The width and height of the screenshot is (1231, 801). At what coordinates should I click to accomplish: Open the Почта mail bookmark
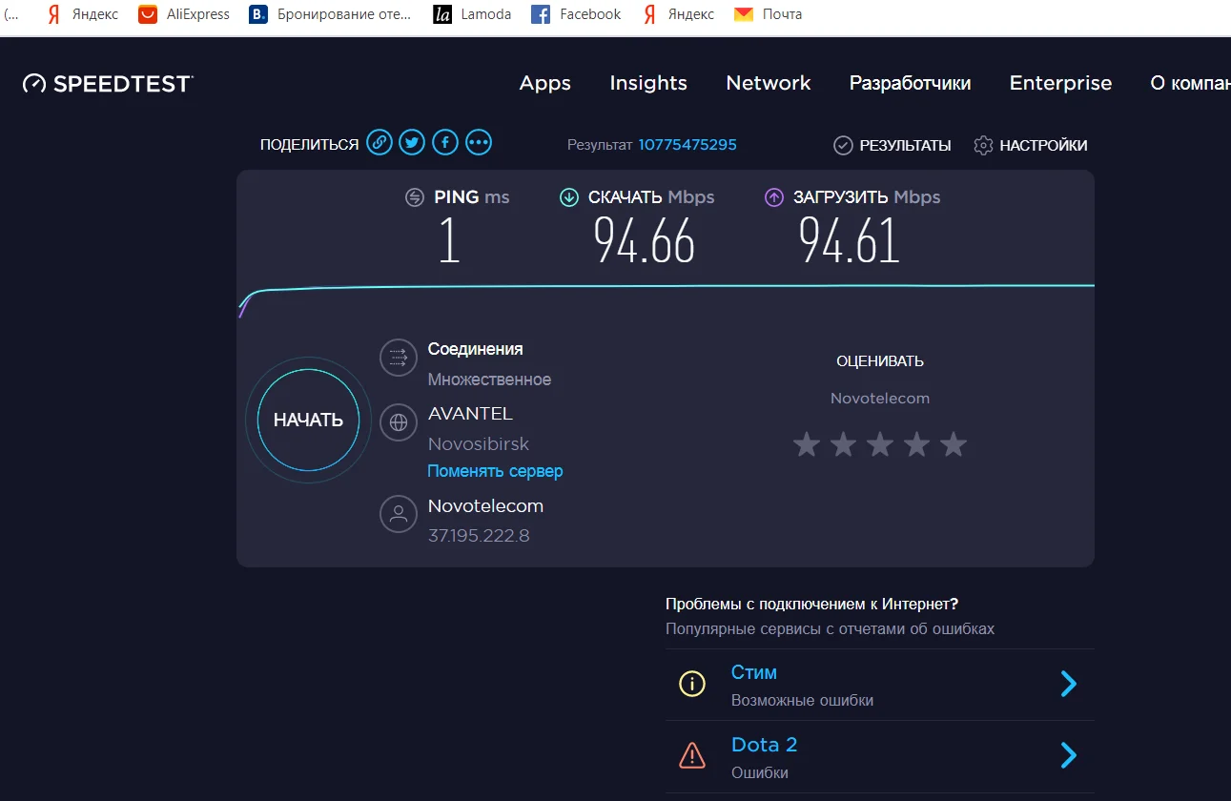tap(769, 14)
